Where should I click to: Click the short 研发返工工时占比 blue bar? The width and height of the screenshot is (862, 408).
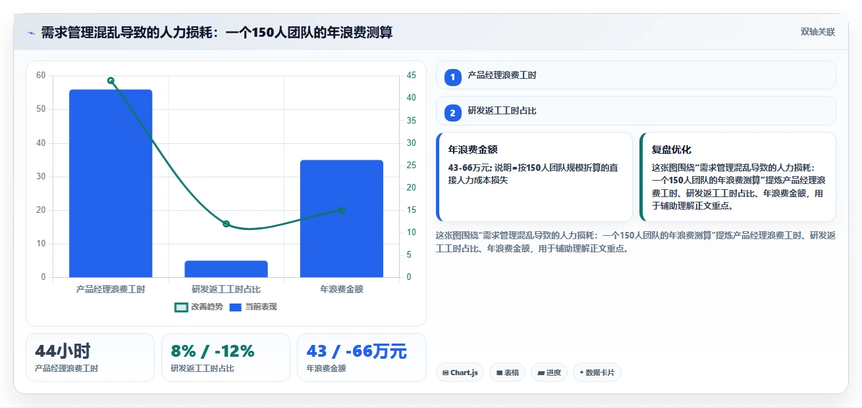(226, 269)
